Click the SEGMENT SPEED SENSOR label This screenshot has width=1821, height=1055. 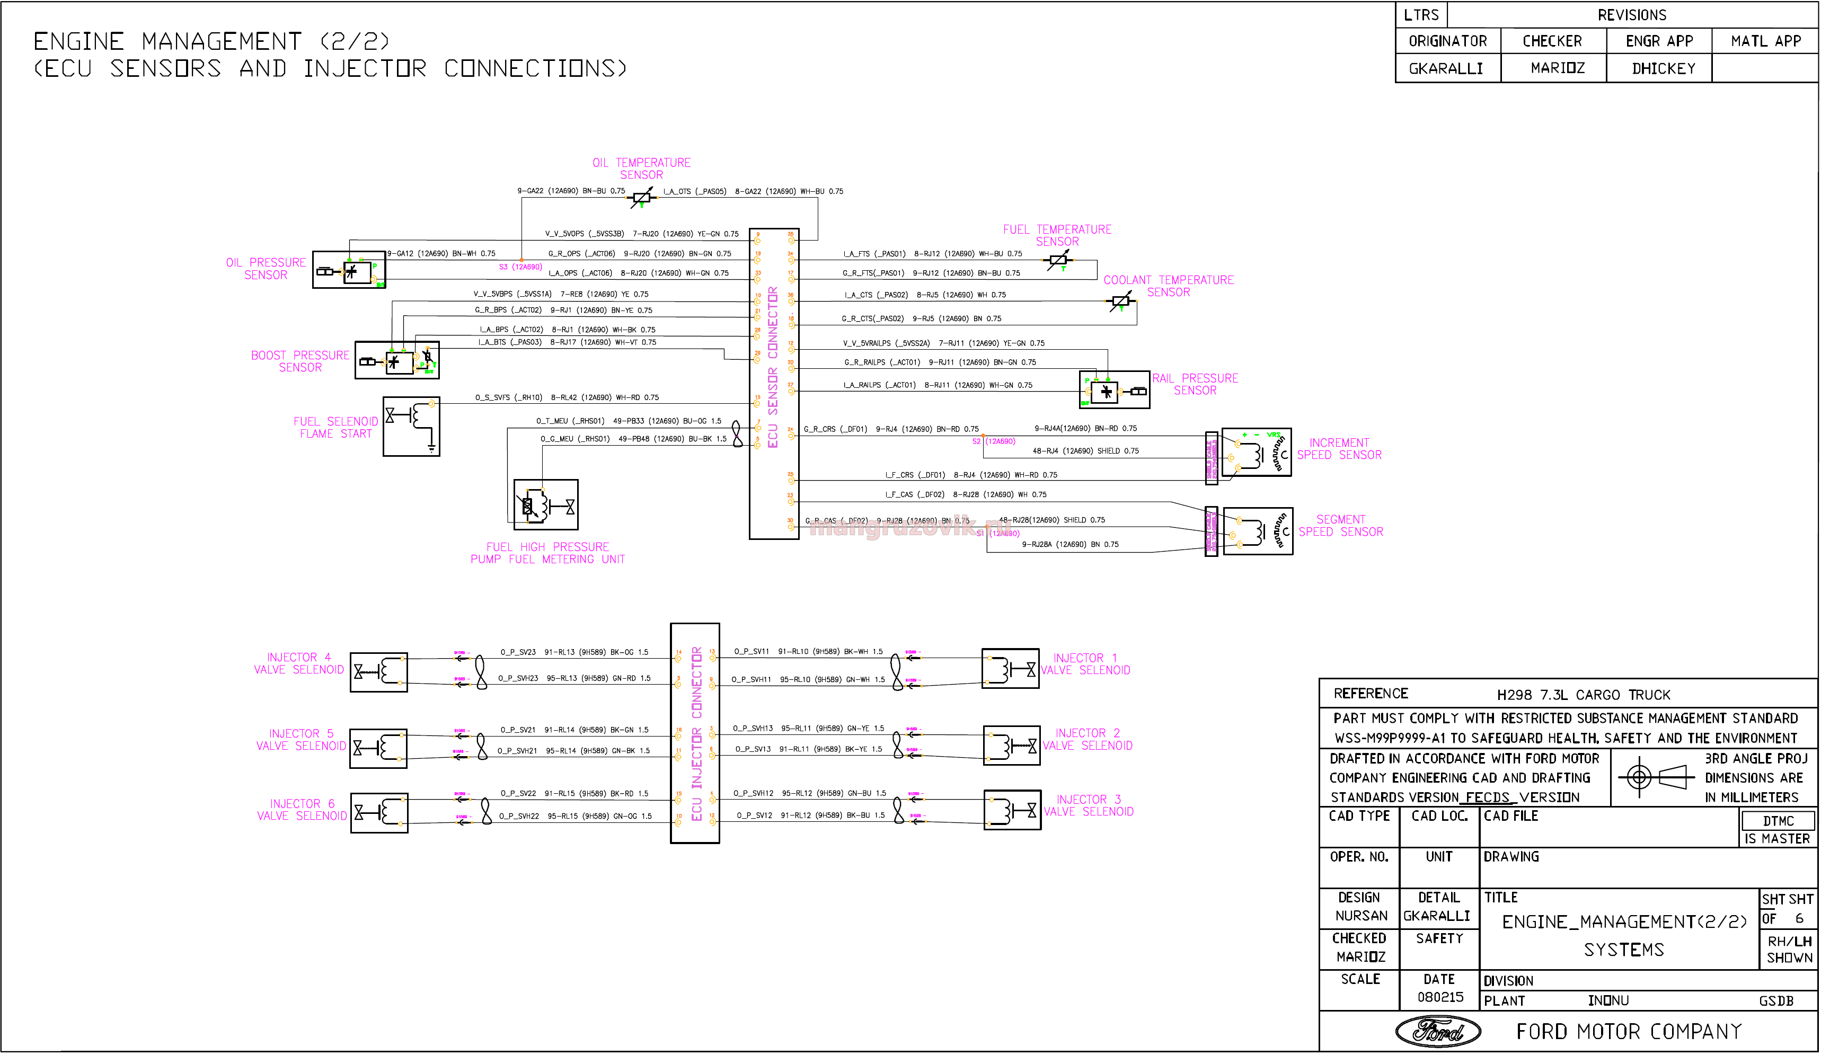point(1341,526)
